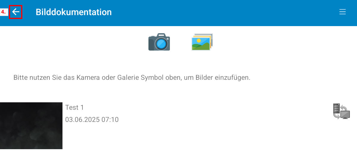Open the hamburger menu in header
Image resolution: width=357 pixels, height=164 pixels.
click(x=342, y=12)
